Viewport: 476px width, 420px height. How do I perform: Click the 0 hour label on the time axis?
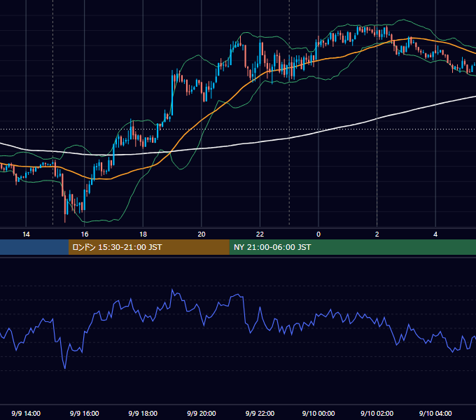click(x=318, y=234)
